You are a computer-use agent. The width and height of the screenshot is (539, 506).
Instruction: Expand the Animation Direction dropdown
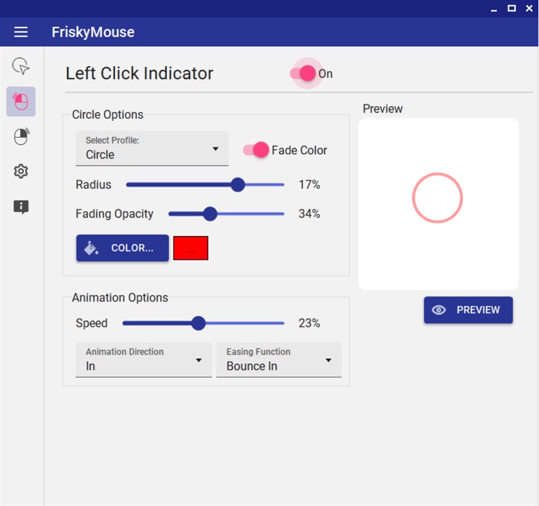pyautogui.click(x=143, y=359)
